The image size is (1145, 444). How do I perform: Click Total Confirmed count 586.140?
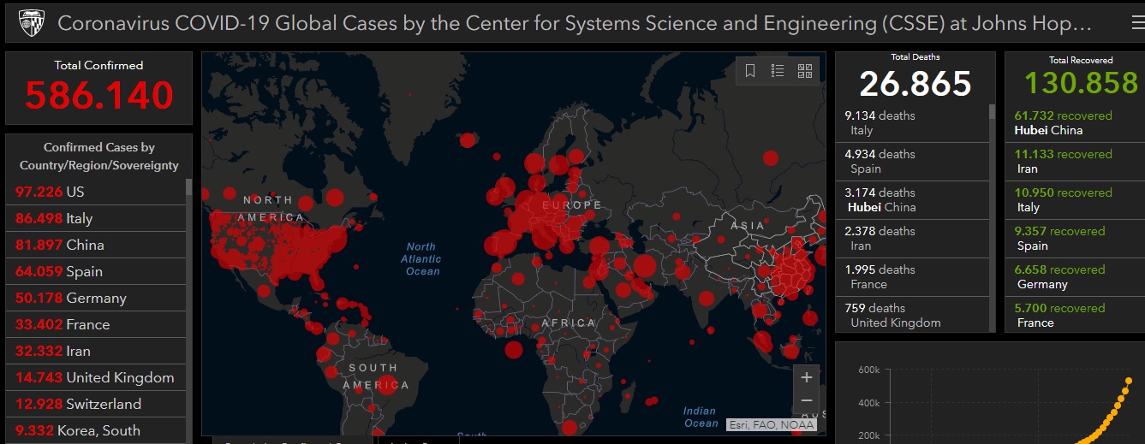point(99,95)
